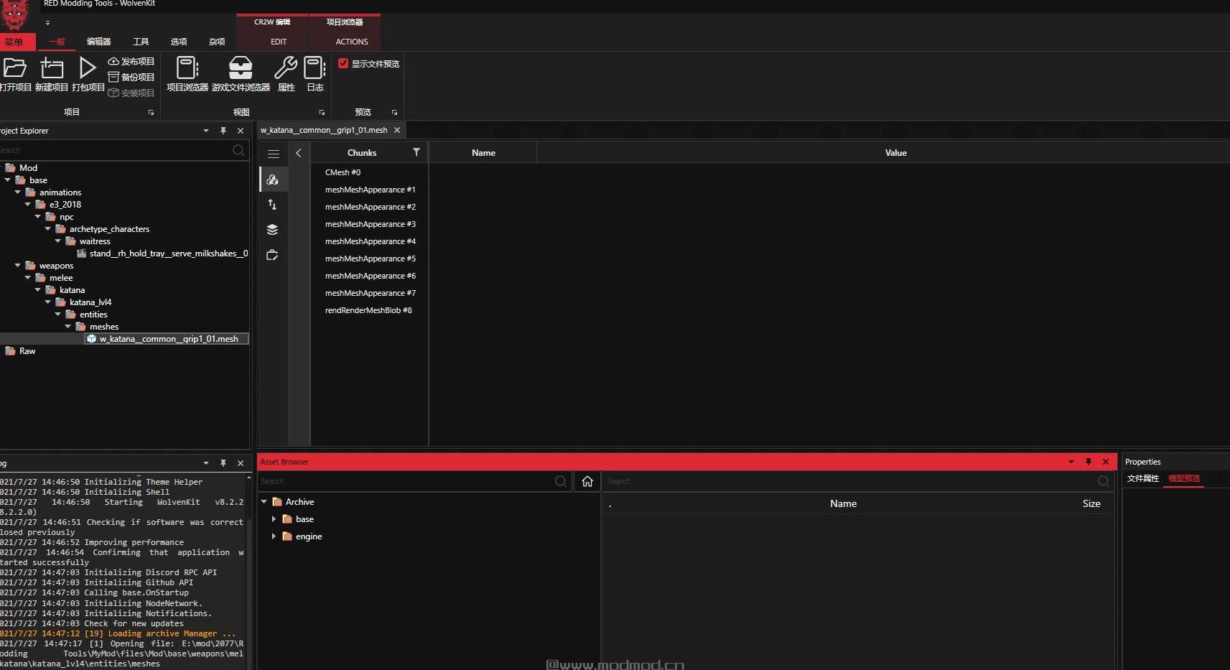Create a new project (新建项目)

(52, 68)
